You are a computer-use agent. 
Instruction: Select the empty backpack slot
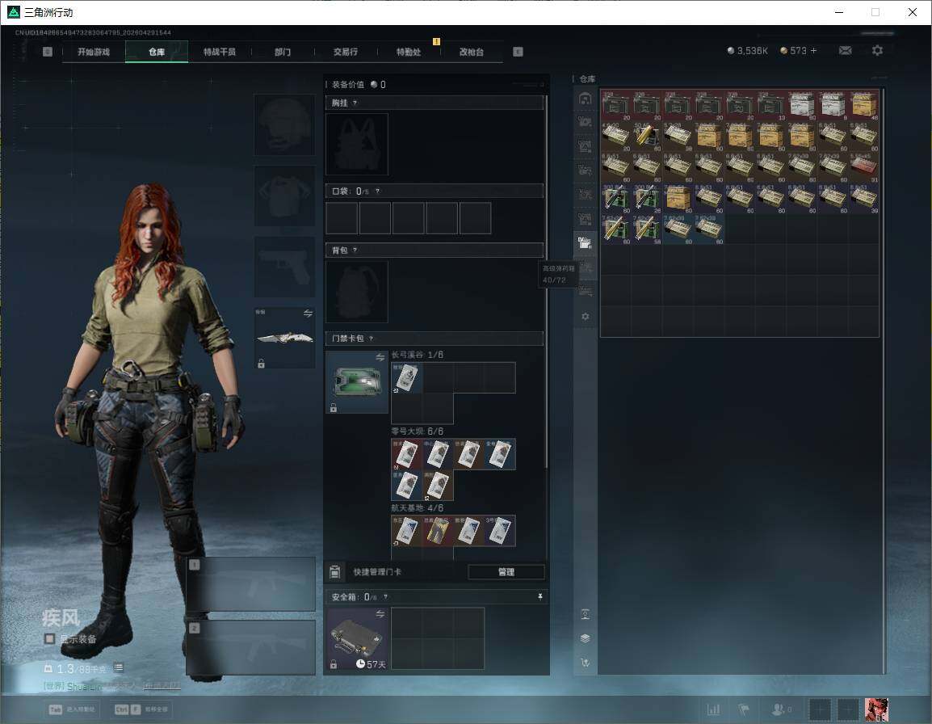pos(357,292)
